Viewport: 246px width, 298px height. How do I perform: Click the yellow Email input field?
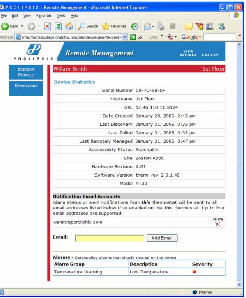[110, 238]
